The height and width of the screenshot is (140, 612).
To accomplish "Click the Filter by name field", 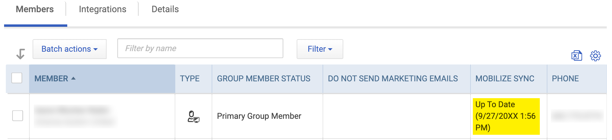I will pyautogui.click(x=200, y=48).
